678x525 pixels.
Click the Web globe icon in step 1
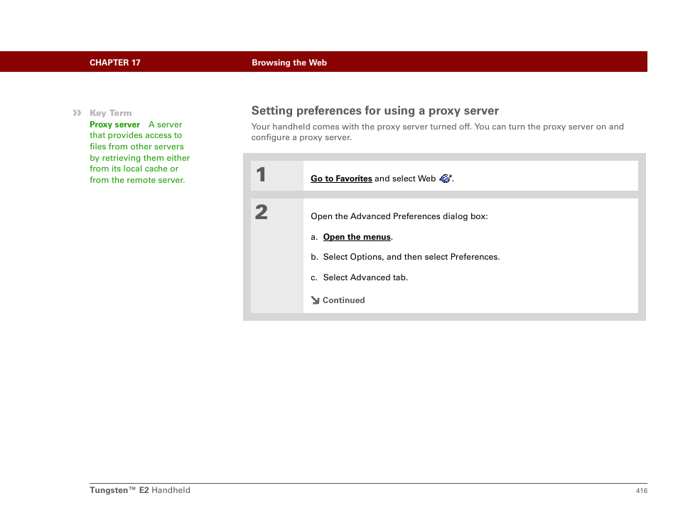coord(445,179)
